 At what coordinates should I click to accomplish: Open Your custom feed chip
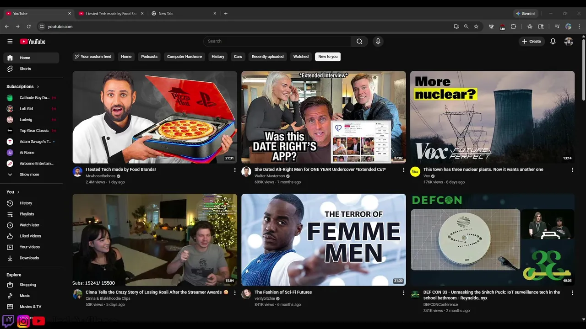[93, 57]
